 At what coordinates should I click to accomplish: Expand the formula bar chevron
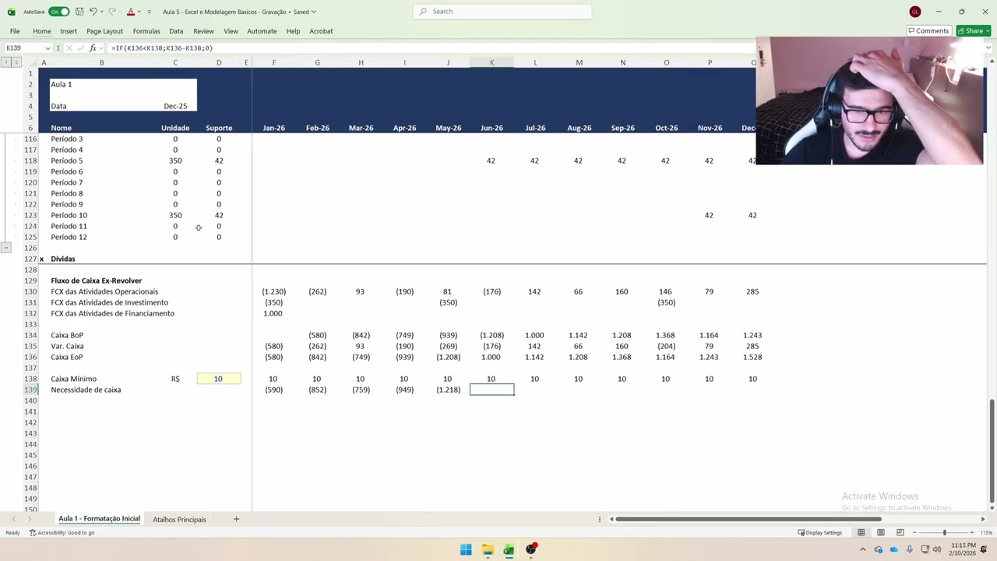(988, 48)
